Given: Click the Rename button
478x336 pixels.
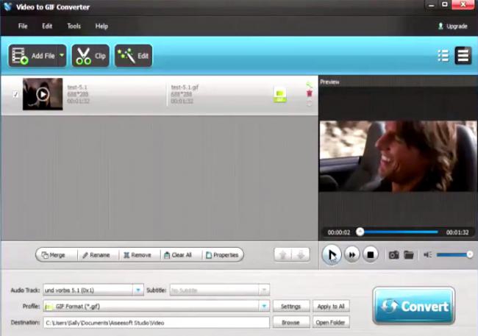Looking at the screenshot, I should click(x=96, y=255).
